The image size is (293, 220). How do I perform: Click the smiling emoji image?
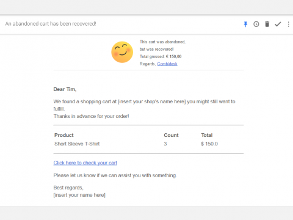point(122,52)
